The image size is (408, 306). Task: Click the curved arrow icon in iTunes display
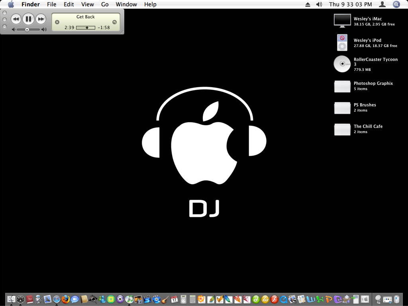click(x=114, y=22)
